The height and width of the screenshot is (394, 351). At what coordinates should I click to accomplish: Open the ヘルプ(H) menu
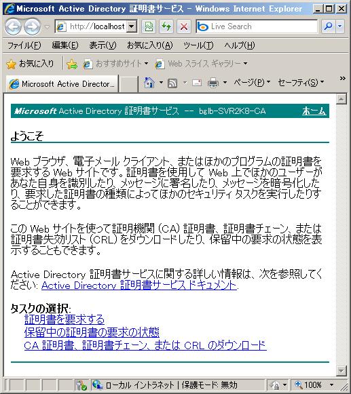tap(240, 45)
